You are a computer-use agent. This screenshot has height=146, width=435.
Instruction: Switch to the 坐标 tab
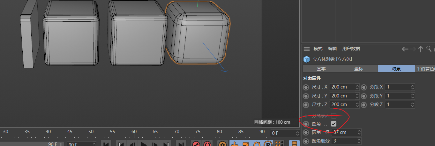click(359, 69)
